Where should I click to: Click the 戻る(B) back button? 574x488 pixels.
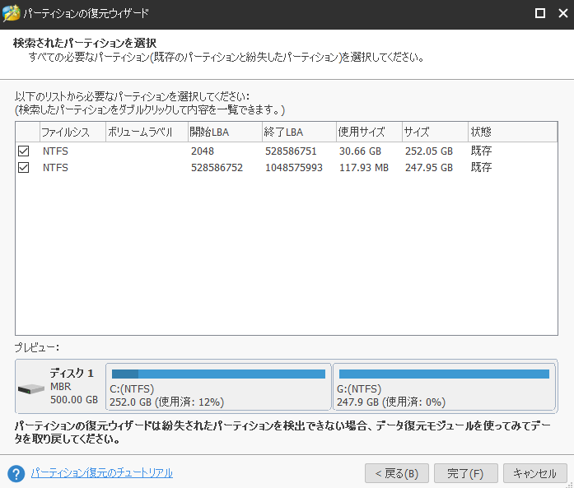(x=396, y=473)
